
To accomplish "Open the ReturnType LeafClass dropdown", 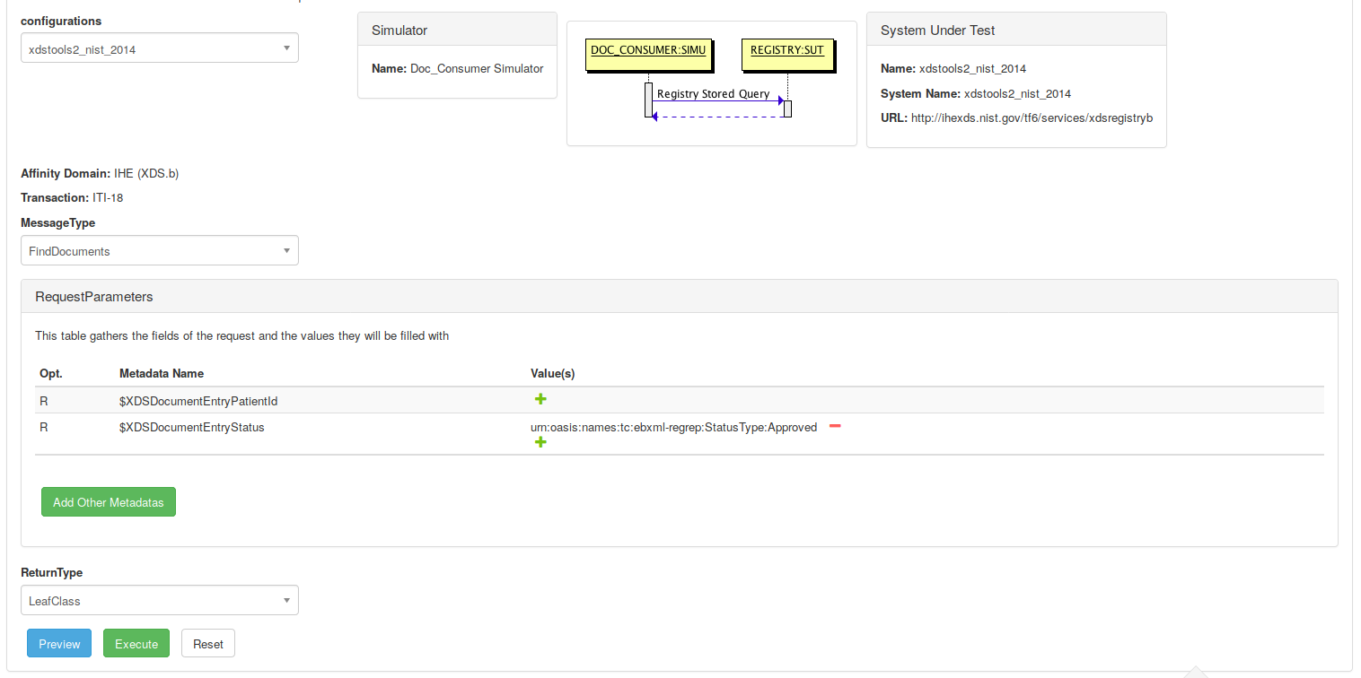I will point(160,601).
